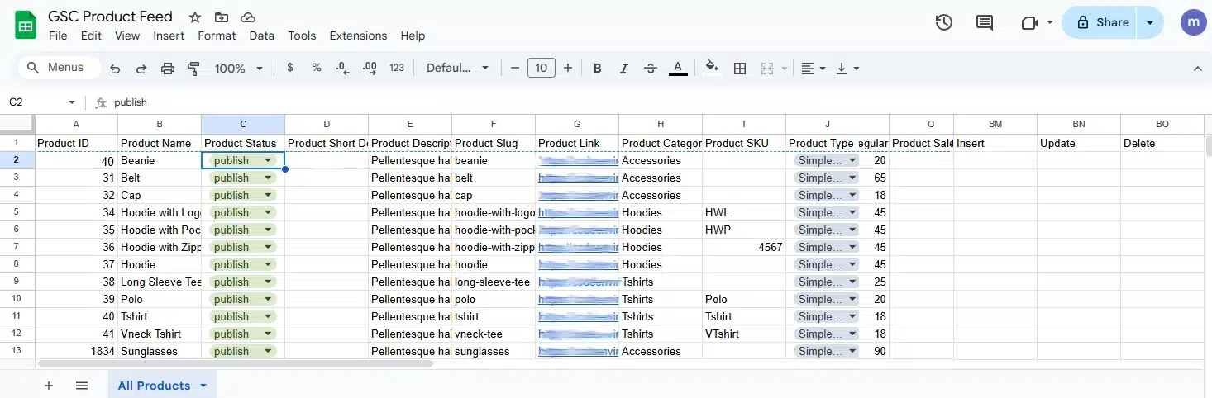Click the undo arrow icon
1212x398 pixels.
[x=115, y=69]
